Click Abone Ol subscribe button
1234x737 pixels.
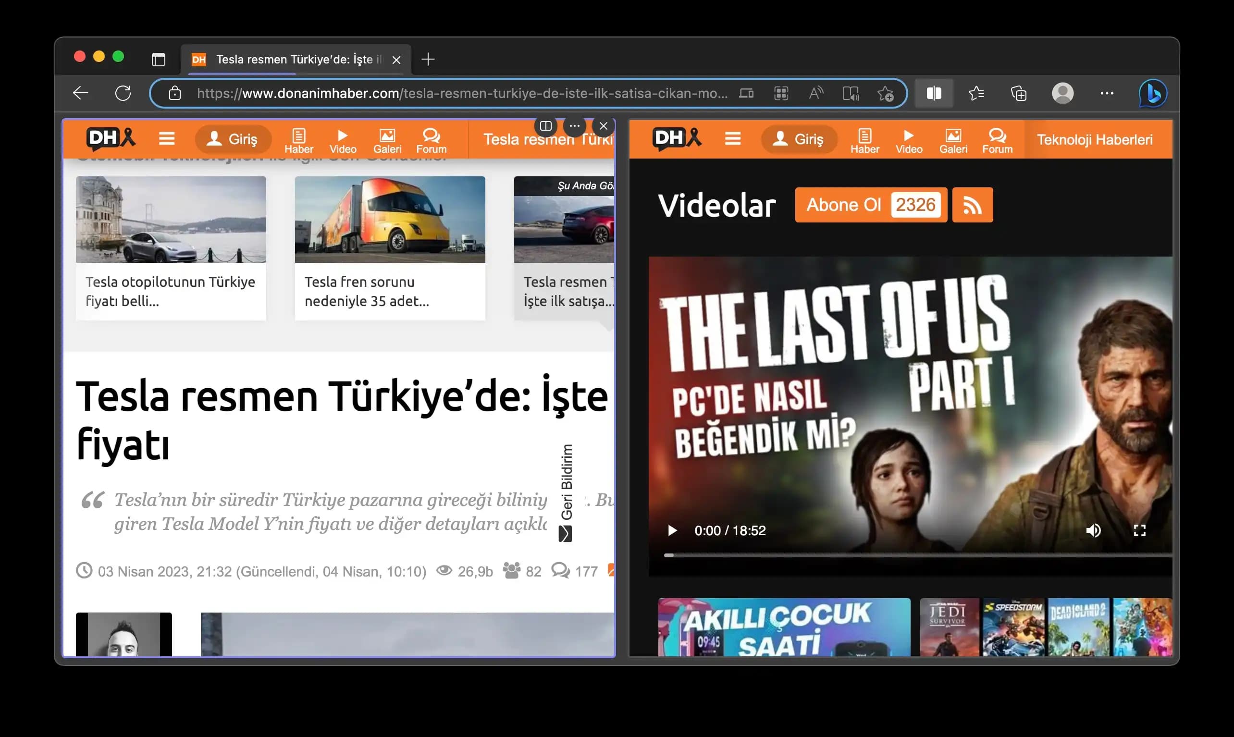click(x=844, y=205)
